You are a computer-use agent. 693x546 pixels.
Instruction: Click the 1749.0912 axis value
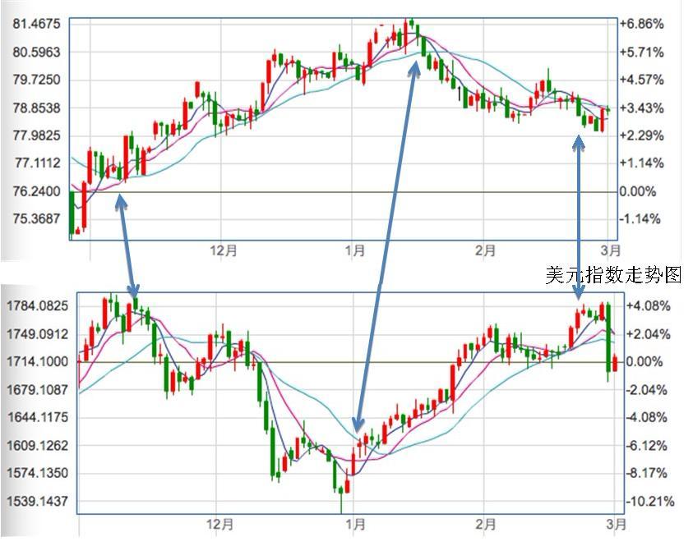[x=38, y=334]
